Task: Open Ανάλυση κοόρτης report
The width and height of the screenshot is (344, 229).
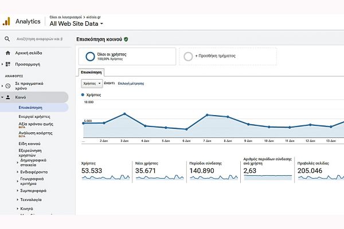Action: (x=36, y=133)
